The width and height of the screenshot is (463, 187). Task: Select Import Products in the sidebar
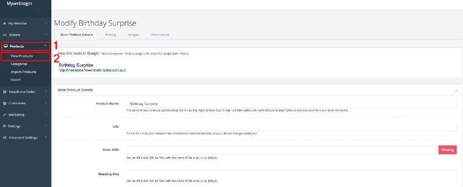pos(24,72)
